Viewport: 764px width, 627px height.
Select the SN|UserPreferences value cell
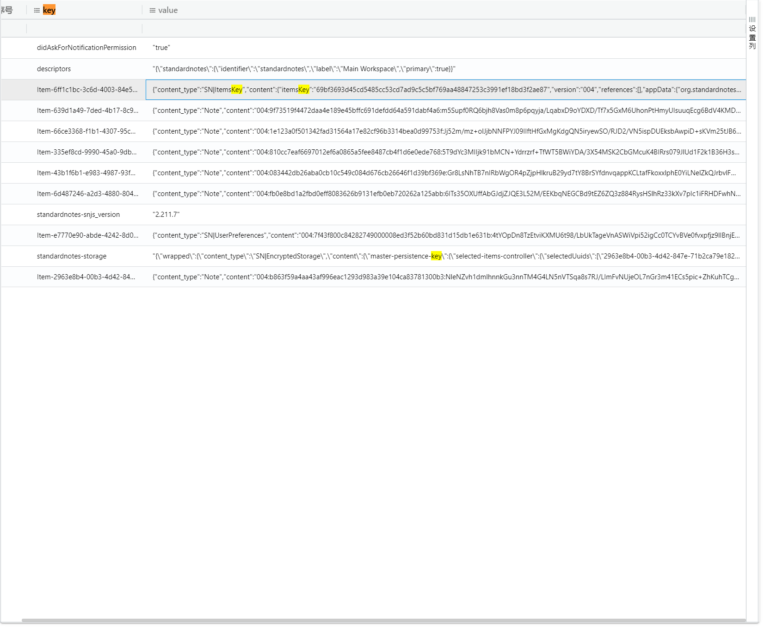tap(445, 235)
